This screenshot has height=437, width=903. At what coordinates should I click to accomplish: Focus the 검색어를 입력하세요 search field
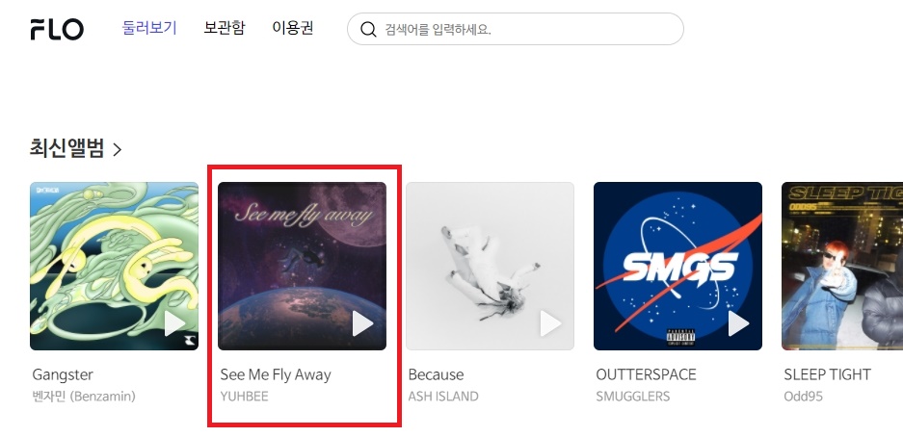516,29
